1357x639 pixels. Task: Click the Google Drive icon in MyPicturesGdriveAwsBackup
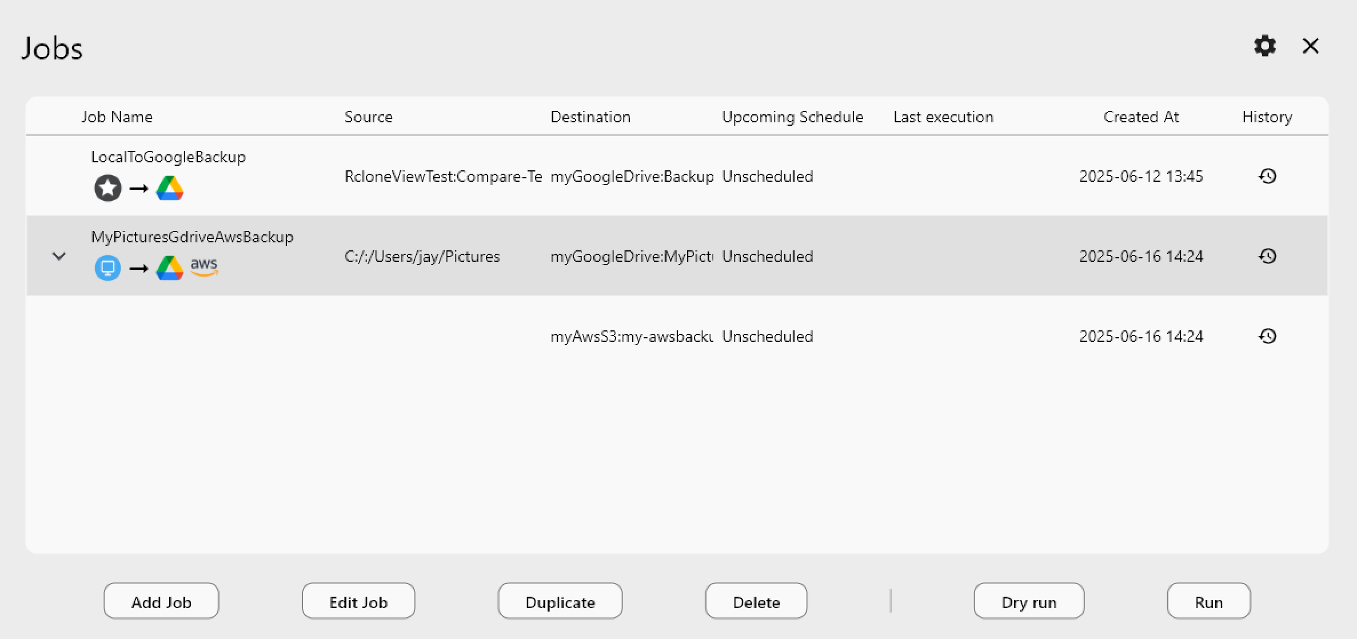pyautogui.click(x=169, y=267)
